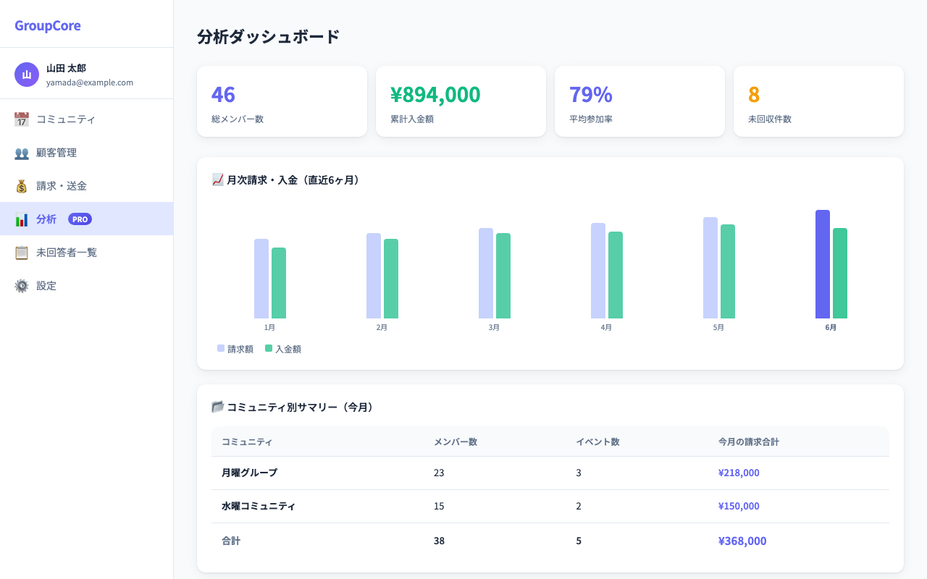This screenshot has width=927, height=579.
Task: Open the コミュニティ menu item
Action: coord(86,119)
